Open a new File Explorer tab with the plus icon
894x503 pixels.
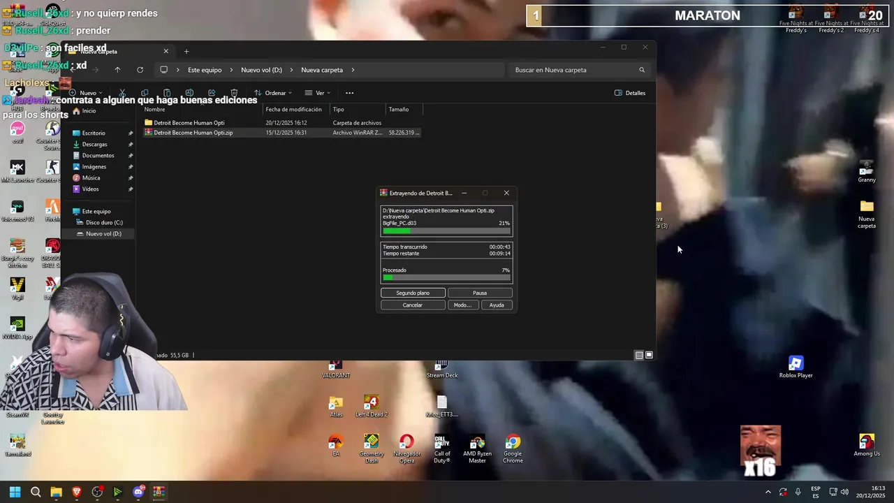click(186, 51)
